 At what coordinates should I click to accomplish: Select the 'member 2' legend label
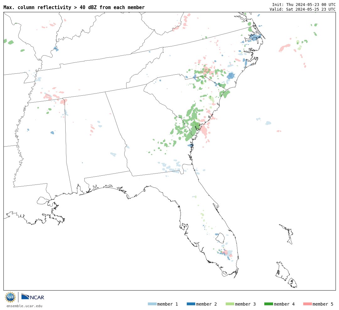[x=207, y=304]
